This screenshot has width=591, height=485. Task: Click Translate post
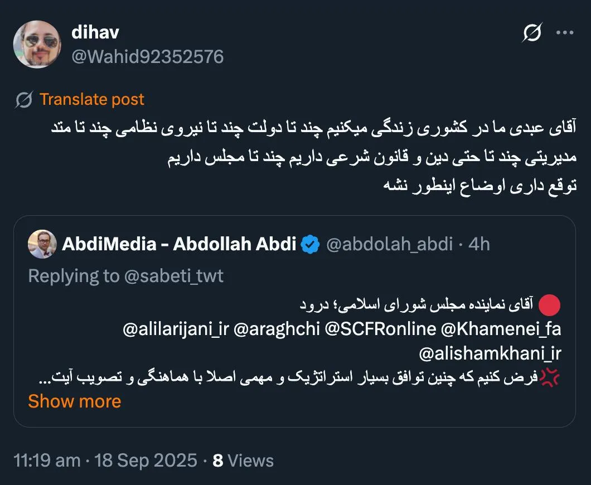click(x=91, y=99)
